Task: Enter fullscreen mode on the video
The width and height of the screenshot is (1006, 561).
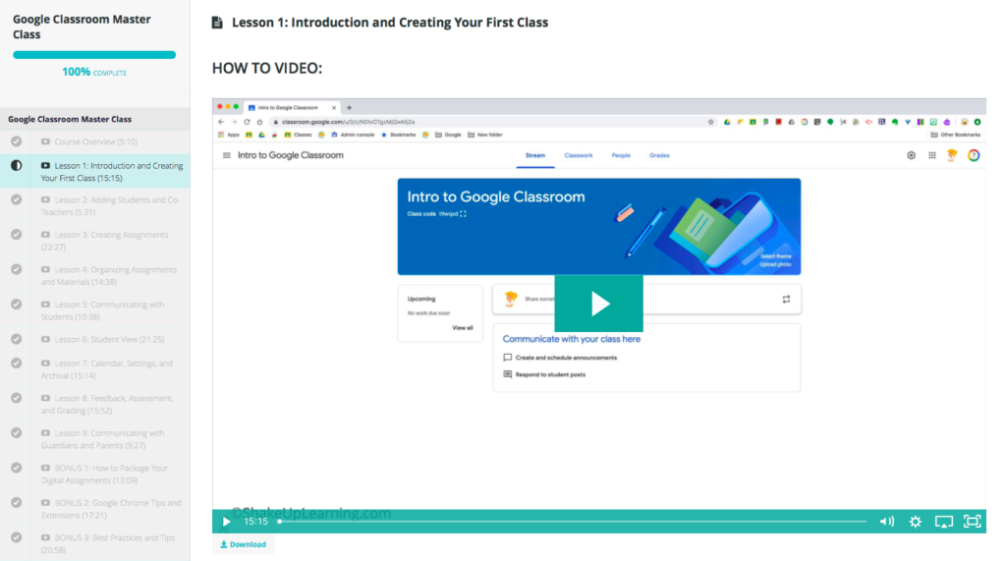Action: 973,522
